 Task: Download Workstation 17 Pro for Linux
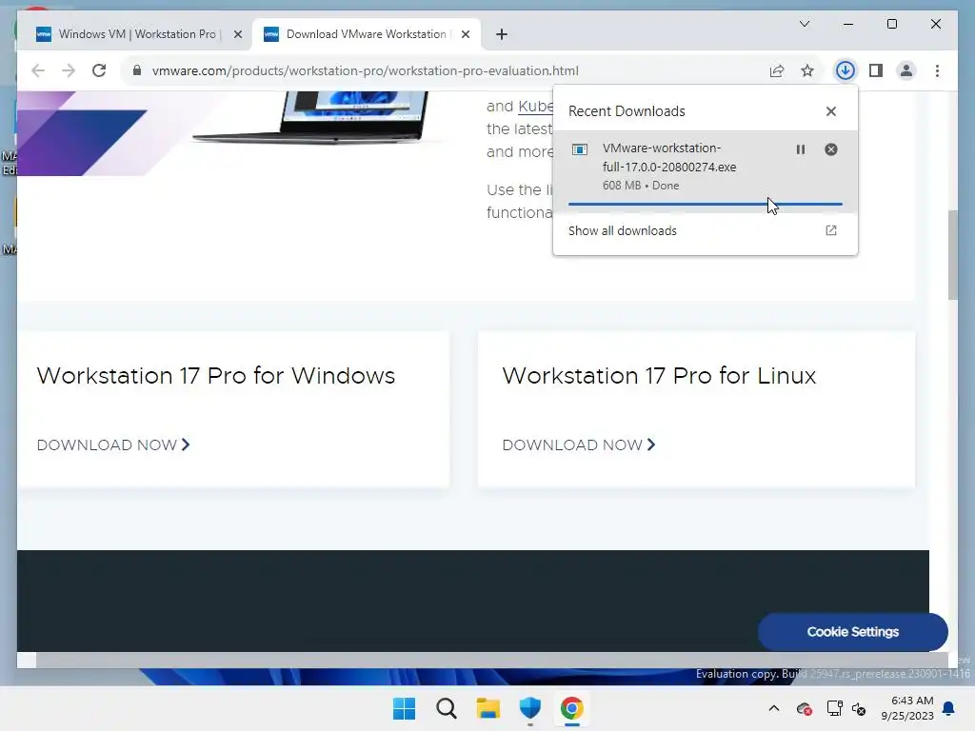[579, 445]
